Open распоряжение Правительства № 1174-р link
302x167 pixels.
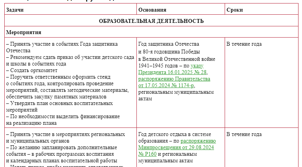tap(174, 79)
